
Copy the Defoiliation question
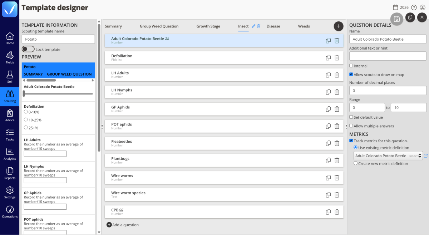328,58
